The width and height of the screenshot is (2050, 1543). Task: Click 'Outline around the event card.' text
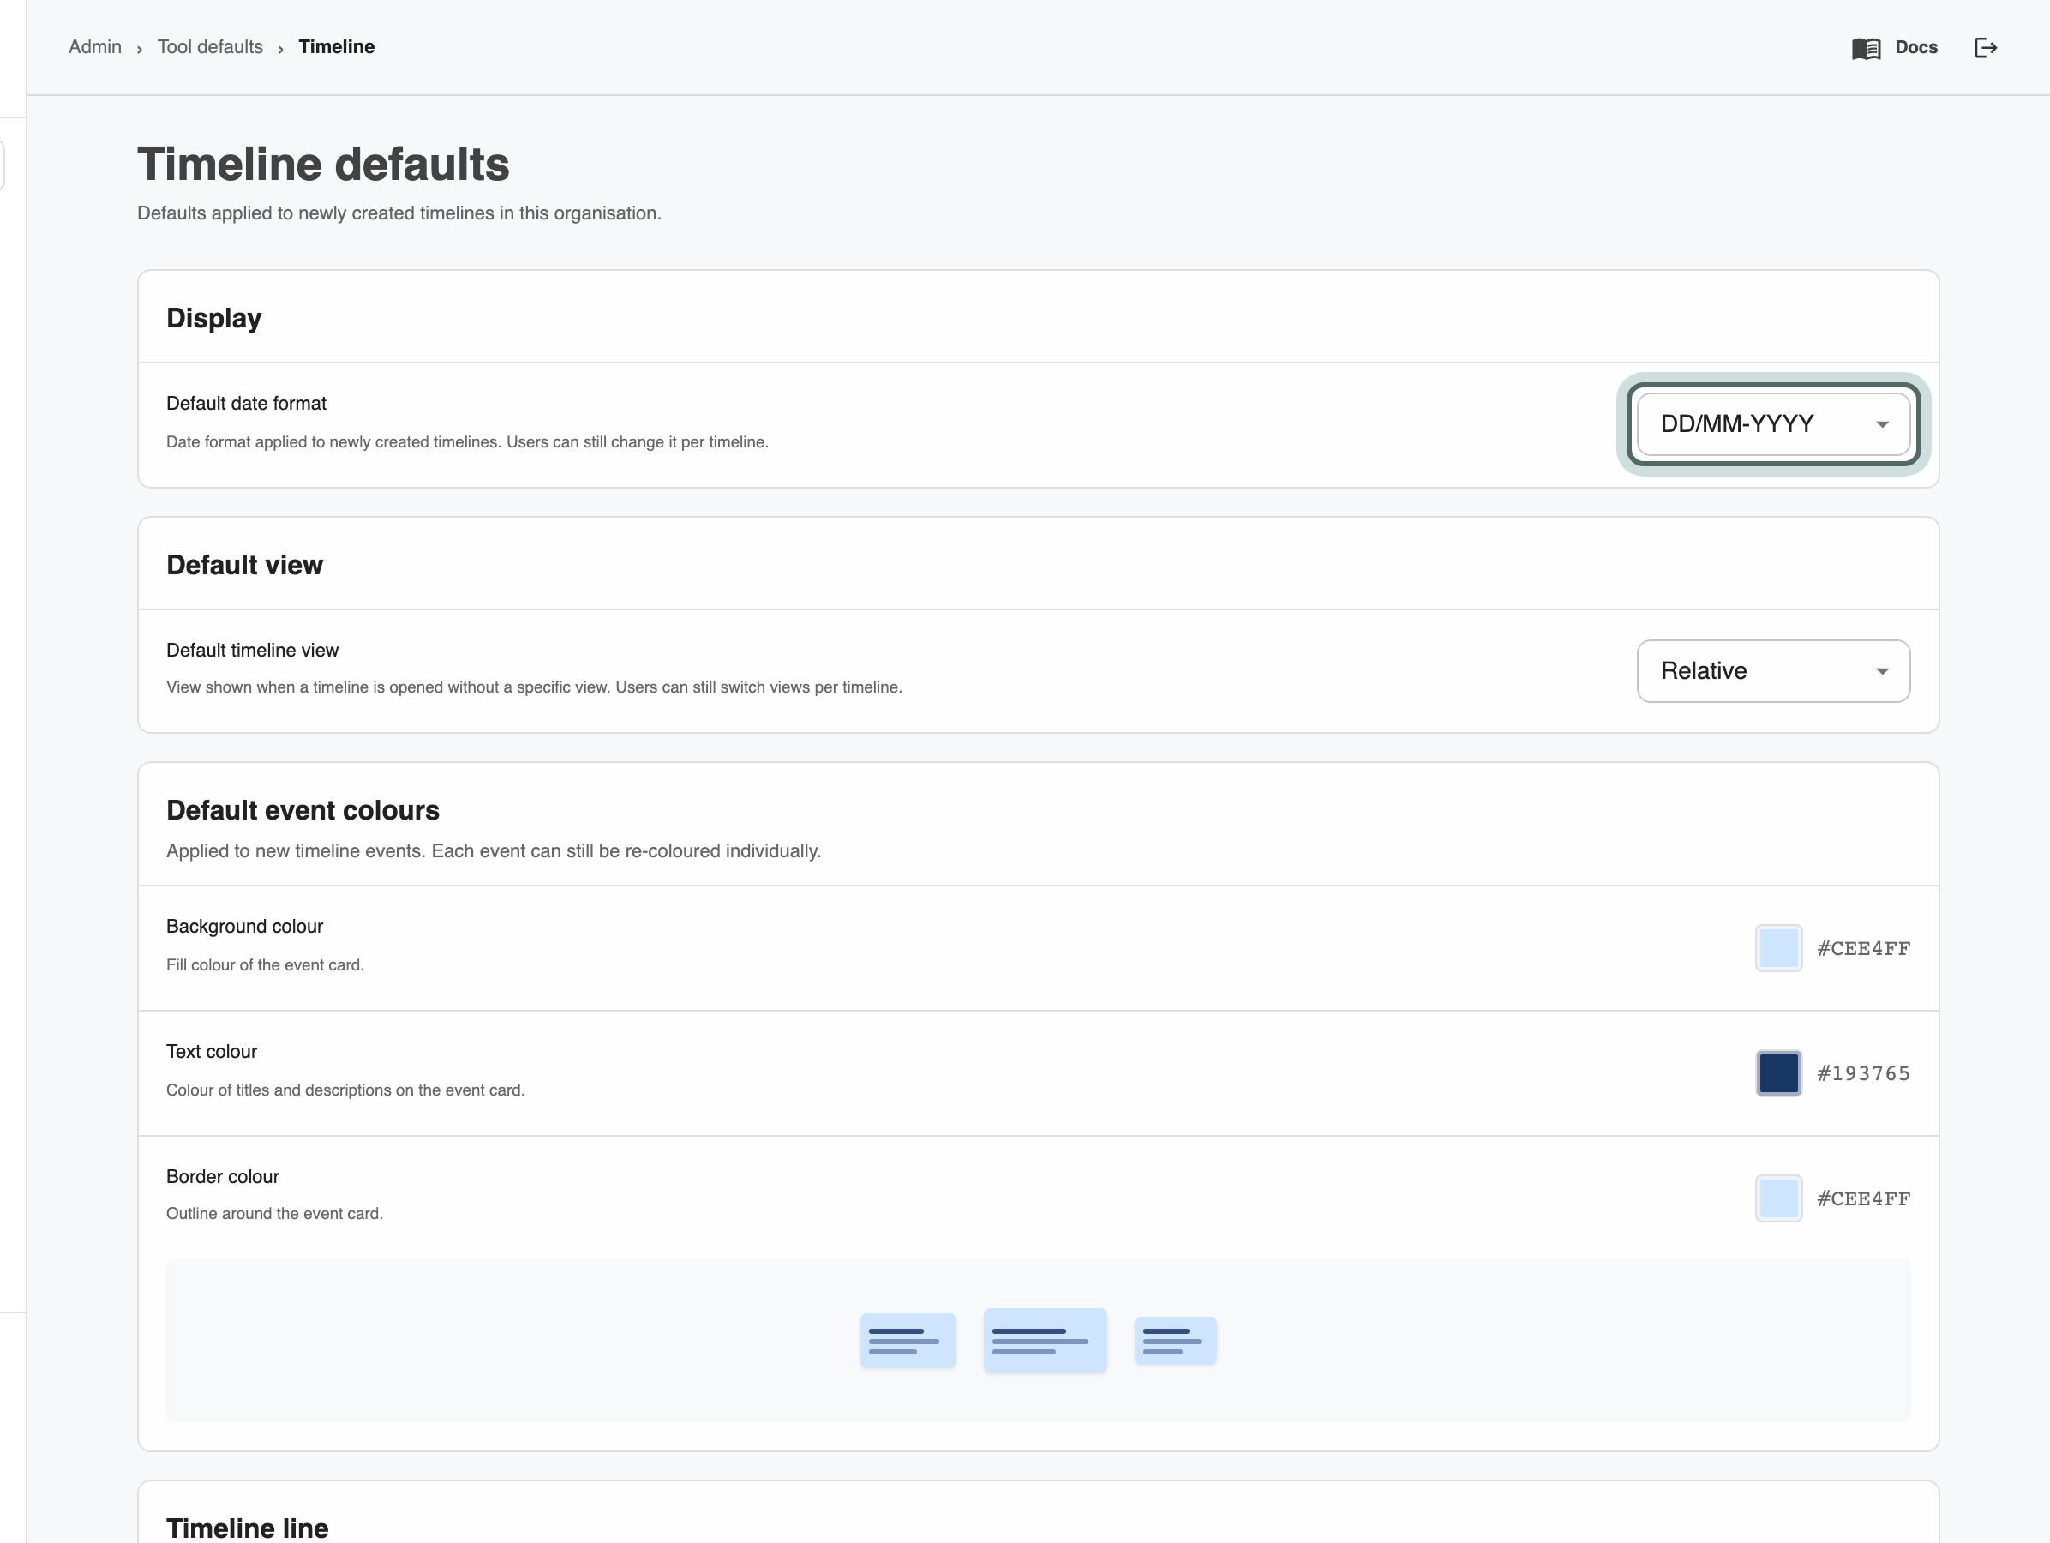[x=274, y=1213]
